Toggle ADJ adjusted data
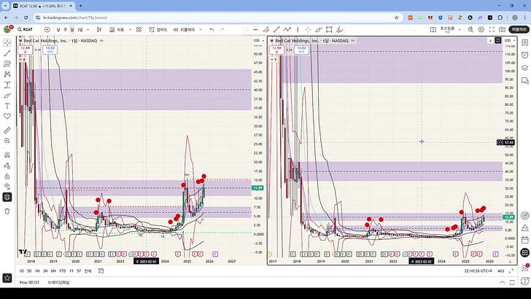 [501, 271]
